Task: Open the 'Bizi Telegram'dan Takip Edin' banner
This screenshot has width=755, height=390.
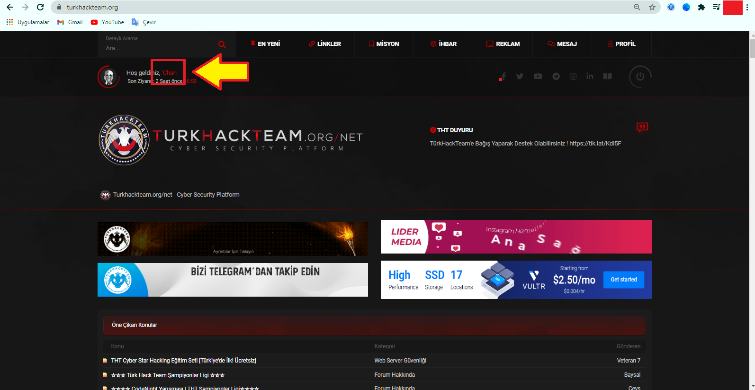Action: [233, 280]
